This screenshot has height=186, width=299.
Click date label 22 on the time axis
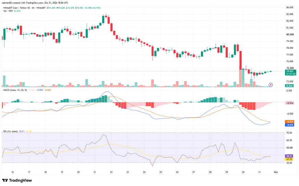pos(111,172)
